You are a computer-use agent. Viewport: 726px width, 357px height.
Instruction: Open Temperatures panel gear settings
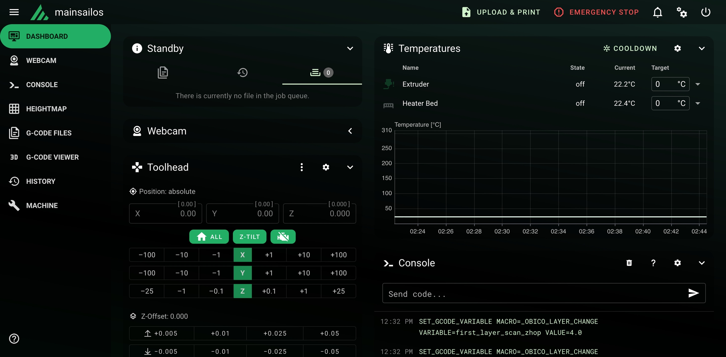click(x=677, y=48)
